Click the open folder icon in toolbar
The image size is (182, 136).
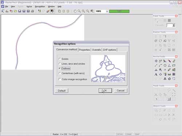(15, 11)
